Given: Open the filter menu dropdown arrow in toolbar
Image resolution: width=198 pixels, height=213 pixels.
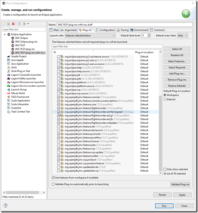Looking at the screenshot, I should coord(28,24).
